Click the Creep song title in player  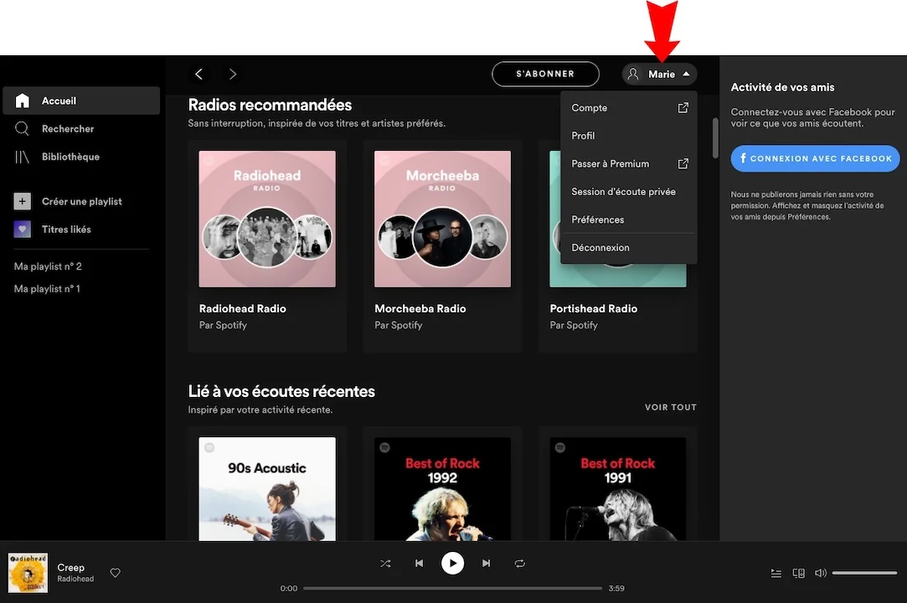coord(70,568)
